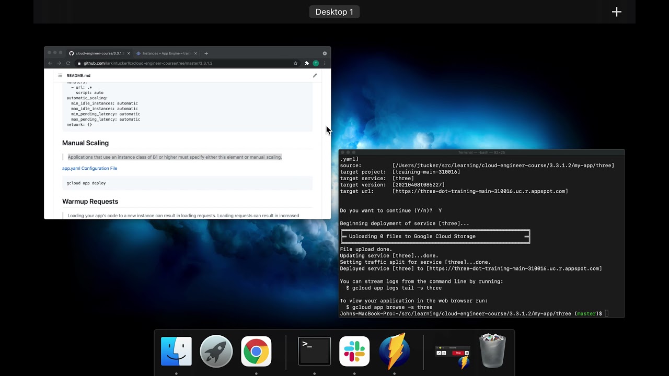Open the Chrome profile avatar
This screenshot has width=669, height=376.
coord(316,63)
